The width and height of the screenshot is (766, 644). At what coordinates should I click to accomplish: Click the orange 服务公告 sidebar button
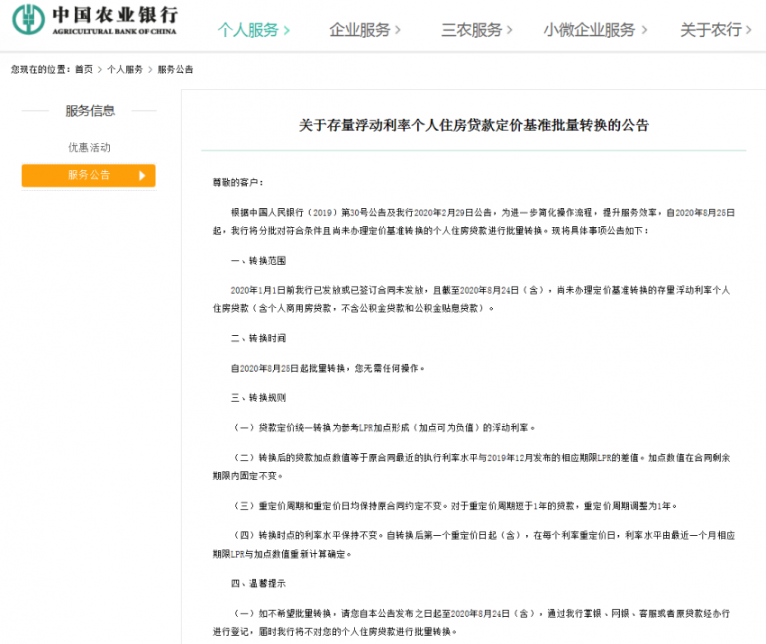pos(87,176)
